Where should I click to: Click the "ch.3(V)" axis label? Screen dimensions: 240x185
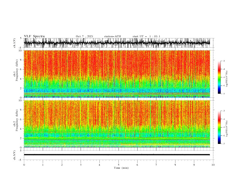pyautogui.click(x=15, y=155)
